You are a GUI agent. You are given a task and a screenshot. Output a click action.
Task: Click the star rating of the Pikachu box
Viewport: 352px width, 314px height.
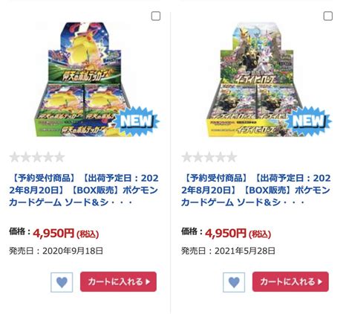[x=37, y=157]
